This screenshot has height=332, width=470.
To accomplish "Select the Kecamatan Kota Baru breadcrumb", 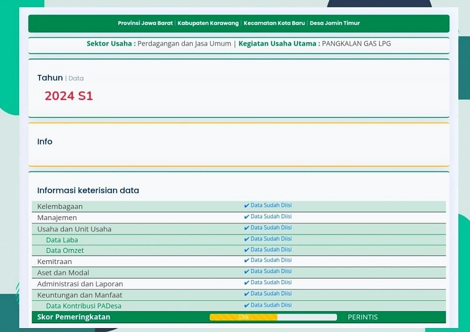I will (274, 23).
